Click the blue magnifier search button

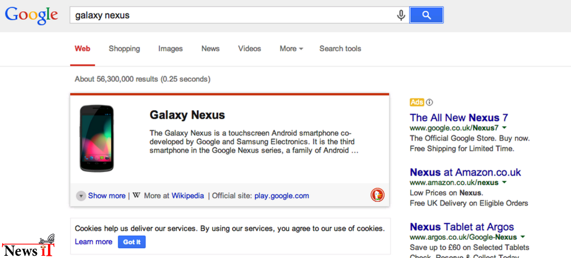pyautogui.click(x=427, y=15)
